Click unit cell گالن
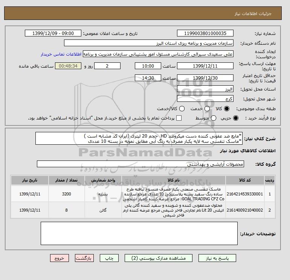 click(x=103, y=210)
